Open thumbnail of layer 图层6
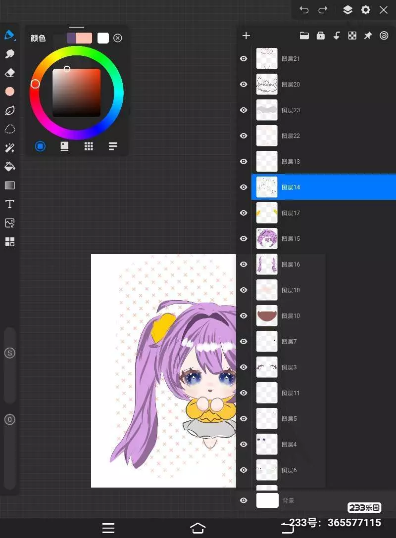 coord(267,470)
